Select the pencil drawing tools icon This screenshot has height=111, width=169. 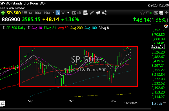[x=92, y=13]
